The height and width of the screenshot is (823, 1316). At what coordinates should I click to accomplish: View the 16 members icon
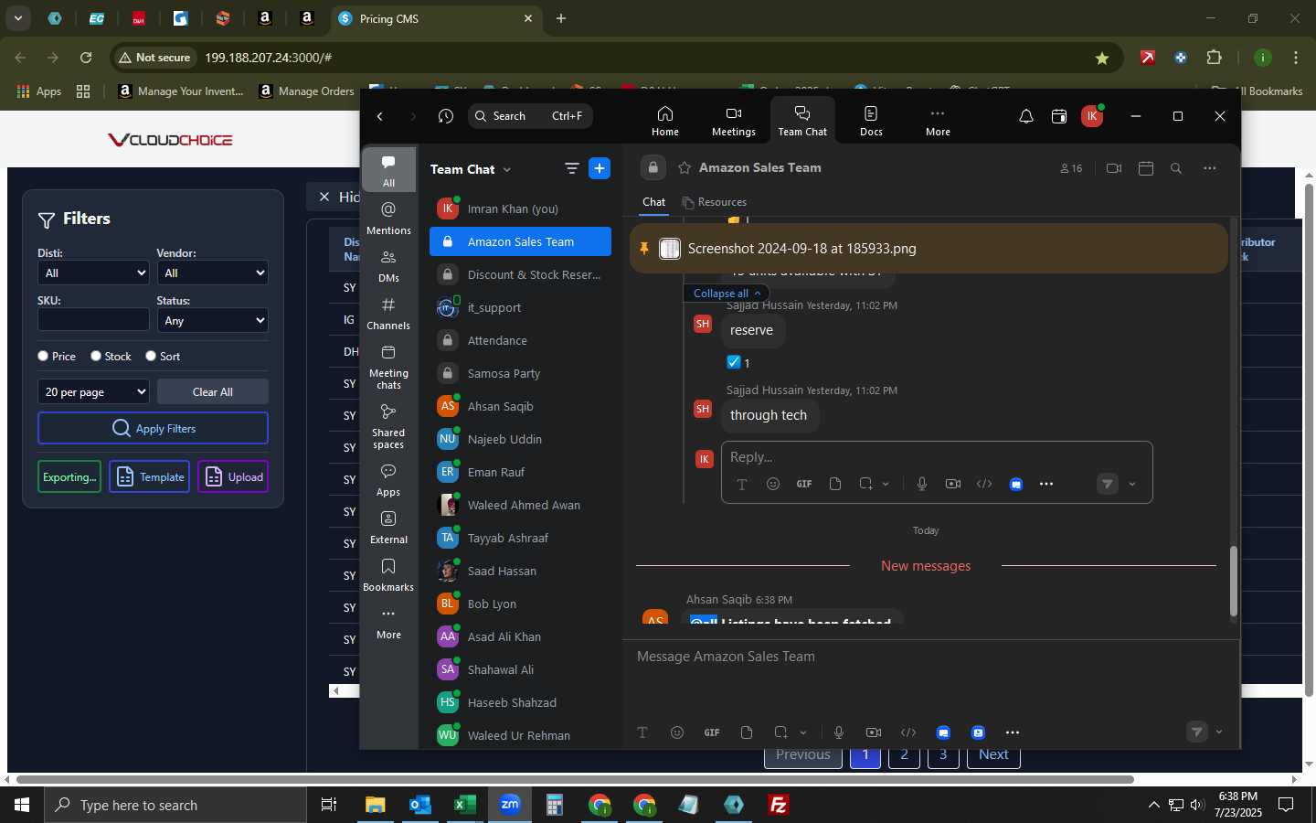pyautogui.click(x=1071, y=168)
